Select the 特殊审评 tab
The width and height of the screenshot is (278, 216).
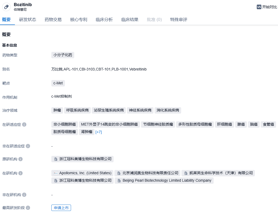[x=179, y=20]
